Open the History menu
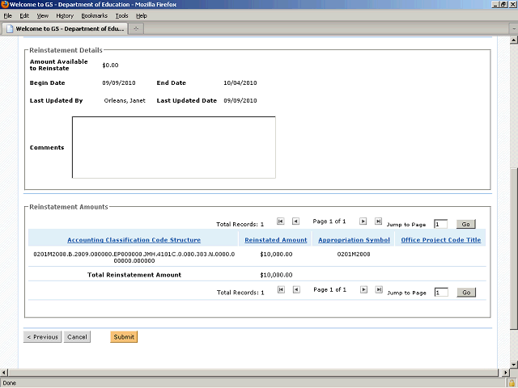This screenshot has height=388, width=518. pyautogui.click(x=65, y=15)
